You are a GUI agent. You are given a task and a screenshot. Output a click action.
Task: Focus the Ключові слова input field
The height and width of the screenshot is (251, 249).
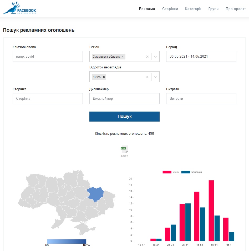pyautogui.click(x=48, y=56)
